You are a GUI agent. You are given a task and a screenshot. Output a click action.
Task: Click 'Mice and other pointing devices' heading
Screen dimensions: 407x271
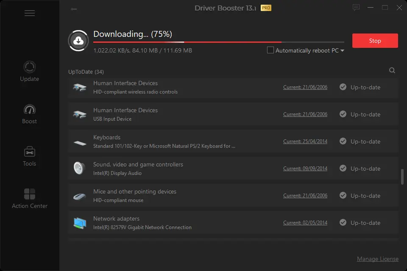pyautogui.click(x=135, y=191)
